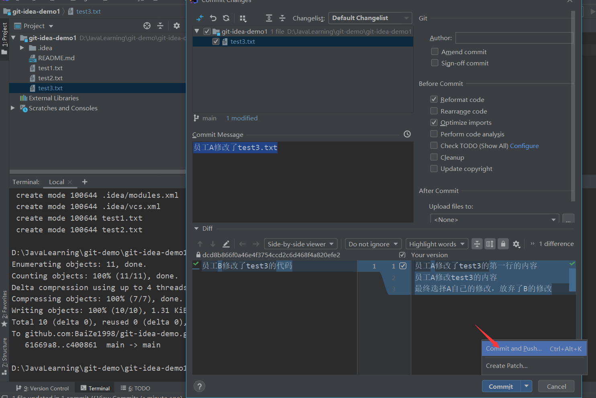Click the Group By icon
Image resolution: width=596 pixels, height=398 pixels.
[x=243, y=18]
